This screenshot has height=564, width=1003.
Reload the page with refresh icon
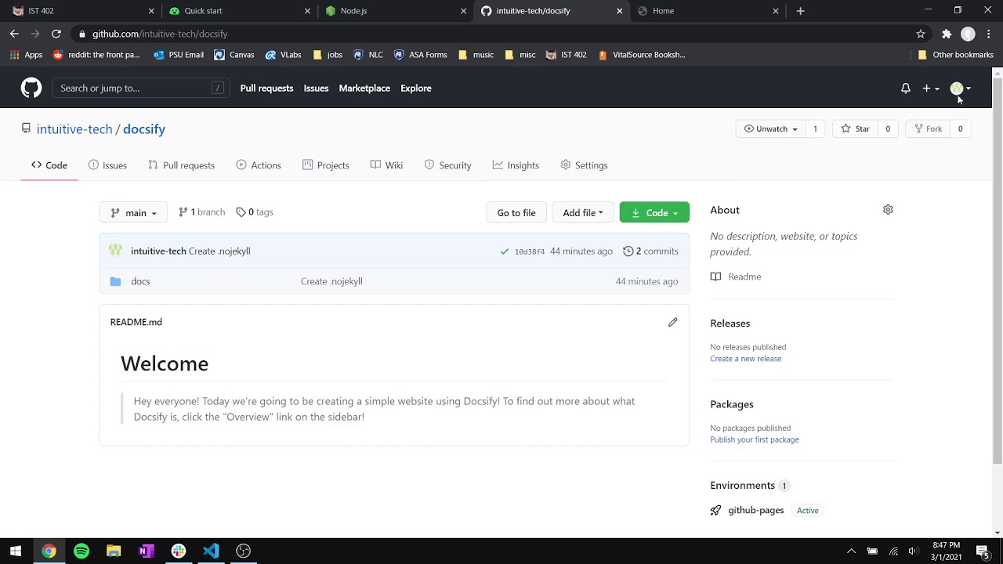point(56,34)
